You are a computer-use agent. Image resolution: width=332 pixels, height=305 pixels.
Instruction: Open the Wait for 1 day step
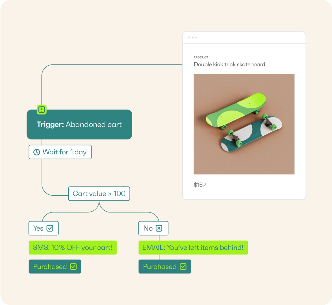click(x=60, y=152)
